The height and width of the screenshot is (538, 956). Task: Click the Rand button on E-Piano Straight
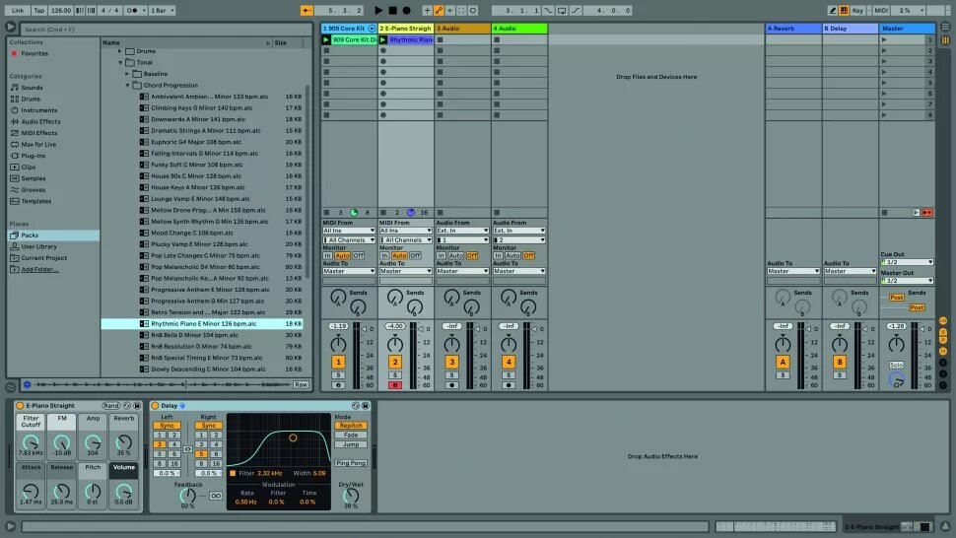(111, 405)
